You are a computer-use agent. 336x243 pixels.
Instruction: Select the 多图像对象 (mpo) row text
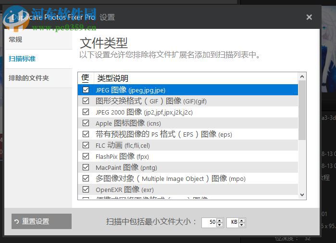coord(170,179)
